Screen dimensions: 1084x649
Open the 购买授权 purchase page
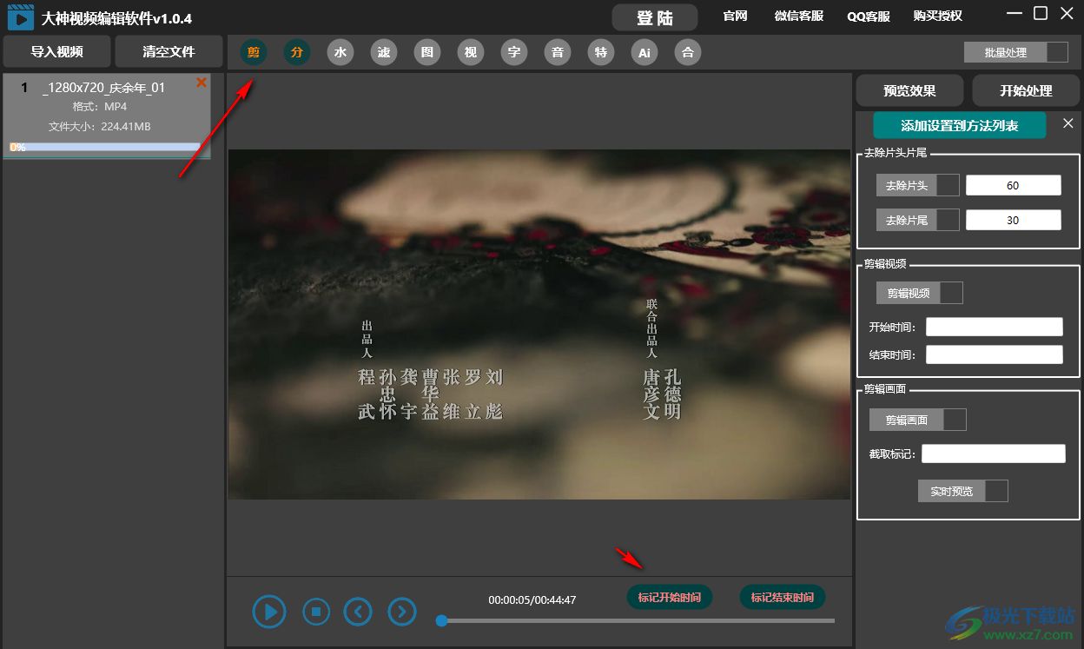tap(938, 16)
